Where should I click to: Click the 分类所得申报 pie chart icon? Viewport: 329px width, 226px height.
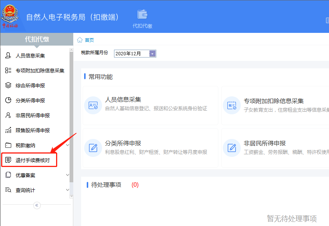click(x=8, y=100)
